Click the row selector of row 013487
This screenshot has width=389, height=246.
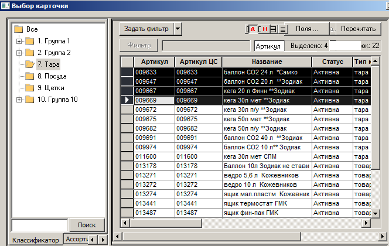click(127, 213)
